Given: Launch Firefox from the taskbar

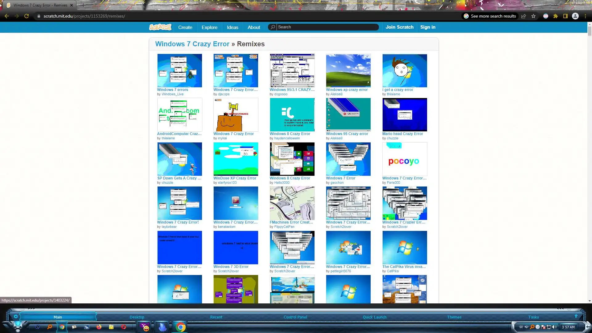Looking at the screenshot, I should (x=99, y=327).
